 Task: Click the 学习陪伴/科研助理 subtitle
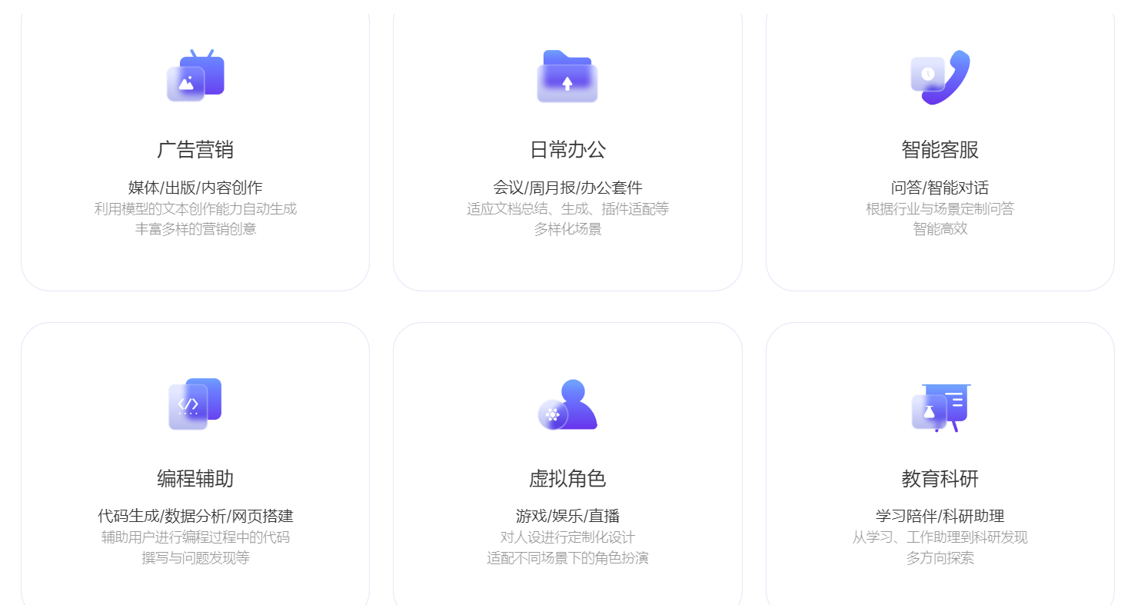click(x=940, y=516)
